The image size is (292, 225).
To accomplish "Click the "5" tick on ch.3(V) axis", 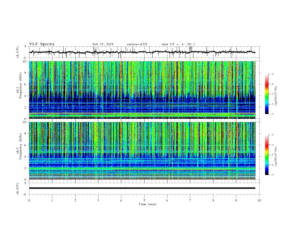I will point(25,183).
